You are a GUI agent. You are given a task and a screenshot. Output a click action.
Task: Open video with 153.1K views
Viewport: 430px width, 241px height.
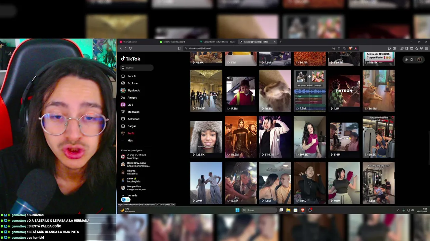coord(241,183)
